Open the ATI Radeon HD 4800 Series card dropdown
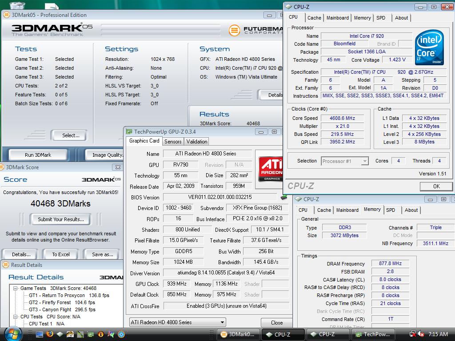The height and width of the screenshot is (341, 455). 222,322
